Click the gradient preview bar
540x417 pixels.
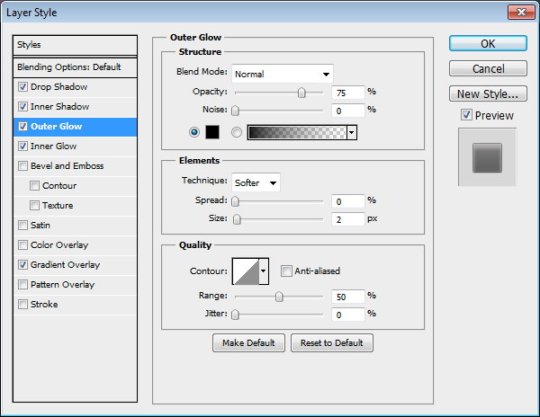click(296, 132)
